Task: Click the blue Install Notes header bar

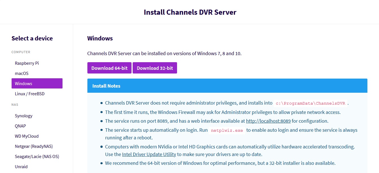Action: [227, 86]
